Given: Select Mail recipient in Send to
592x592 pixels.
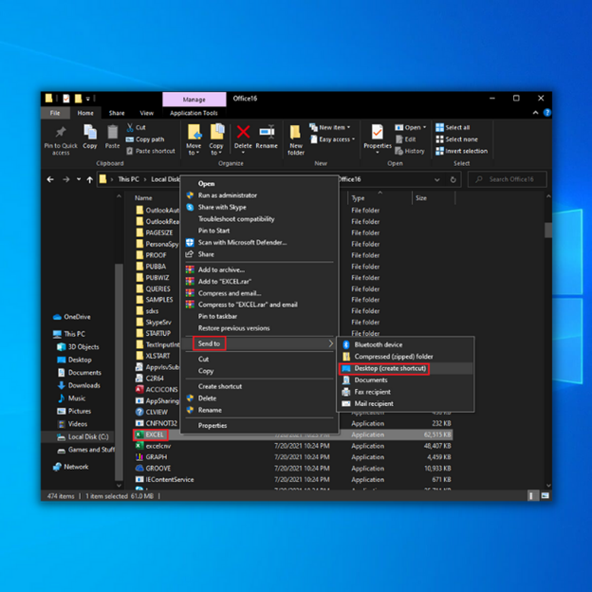Looking at the screenshot, I should coord(405,403).
